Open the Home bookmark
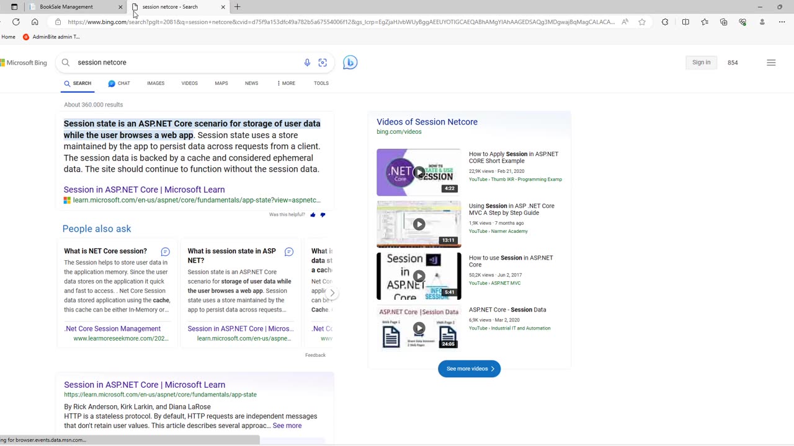 click(8, 37)
